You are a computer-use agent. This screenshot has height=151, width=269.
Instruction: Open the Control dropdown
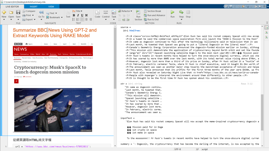(106, 20)
